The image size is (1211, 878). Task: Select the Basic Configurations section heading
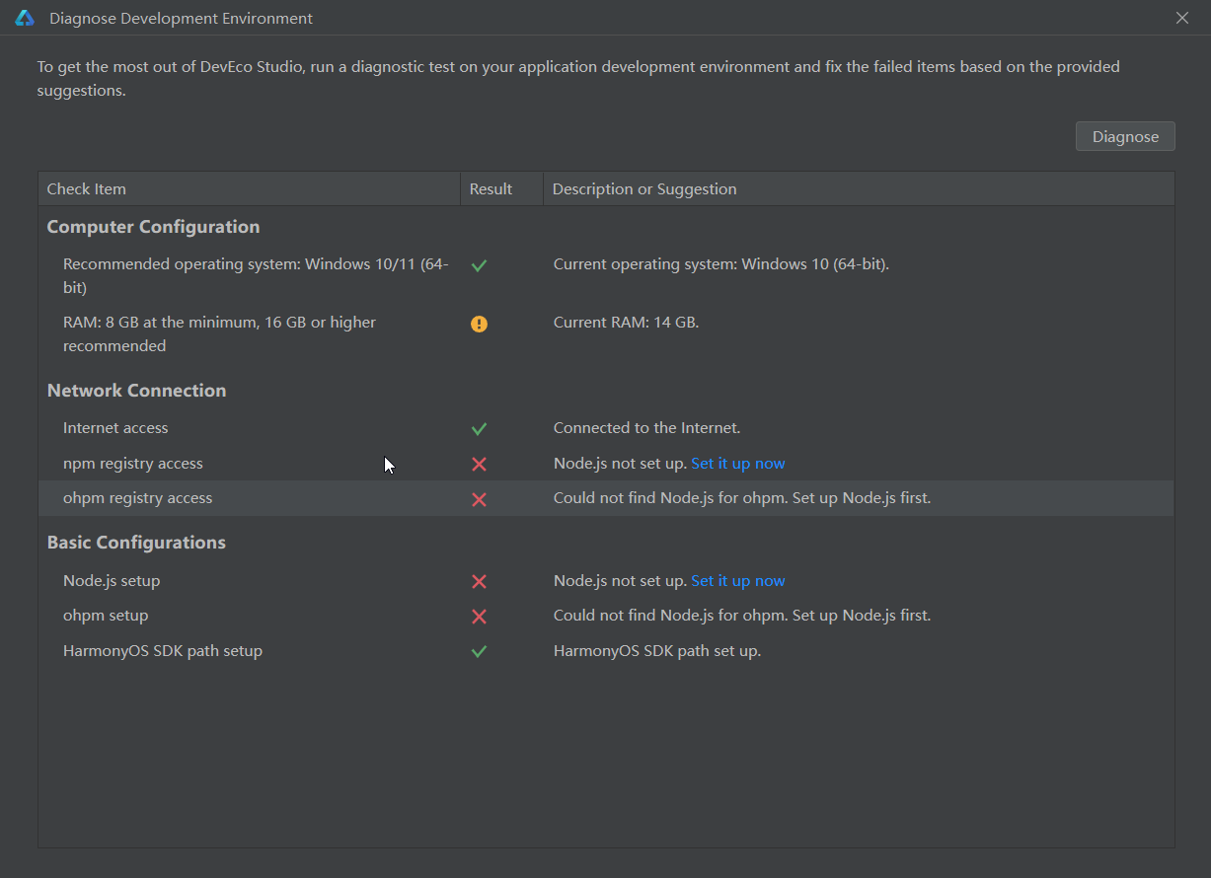pyautogui.click(x=136, y=543)
